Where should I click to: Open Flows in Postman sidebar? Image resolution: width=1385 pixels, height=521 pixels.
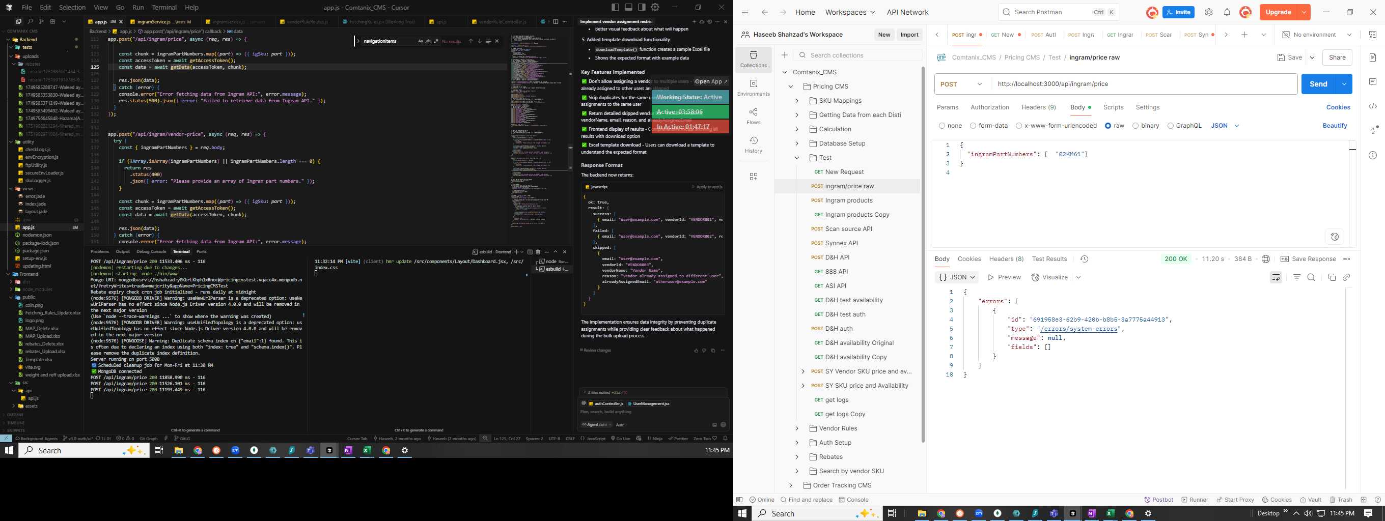[x=753, y=116]
